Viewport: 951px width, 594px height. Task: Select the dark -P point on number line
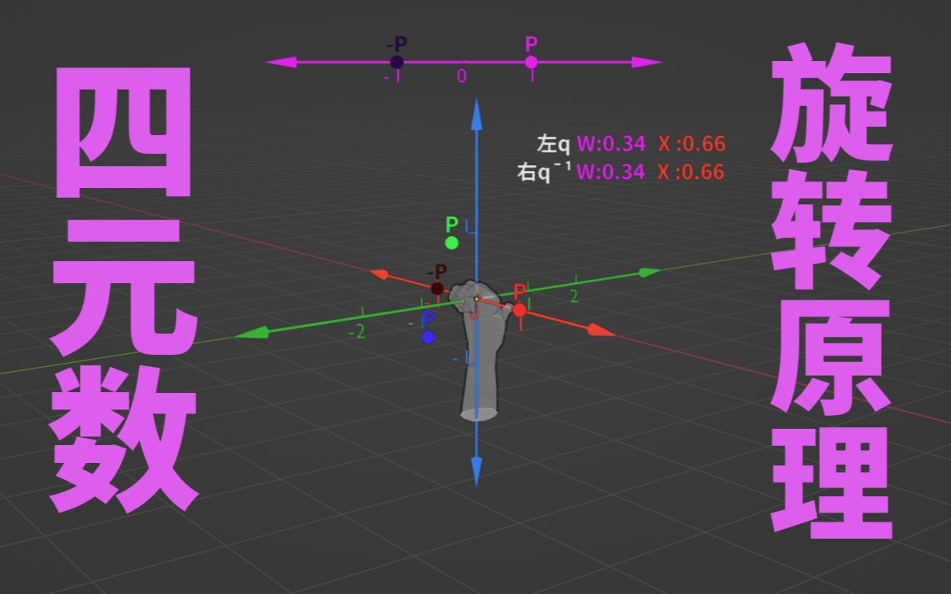397,63
